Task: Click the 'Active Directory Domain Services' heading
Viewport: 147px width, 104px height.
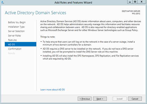Action: (x=36, y=13)
